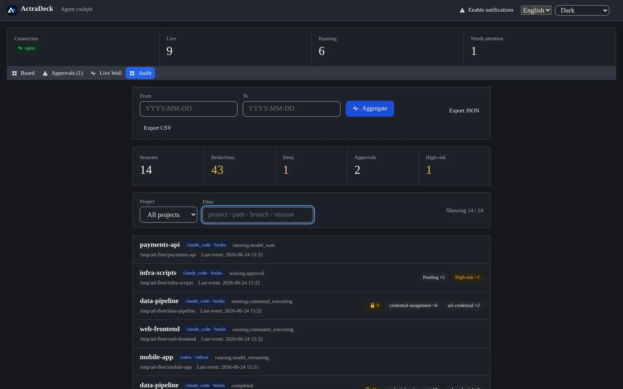
Task: Expand the All projects dropdown
Action: coord(169,215)
